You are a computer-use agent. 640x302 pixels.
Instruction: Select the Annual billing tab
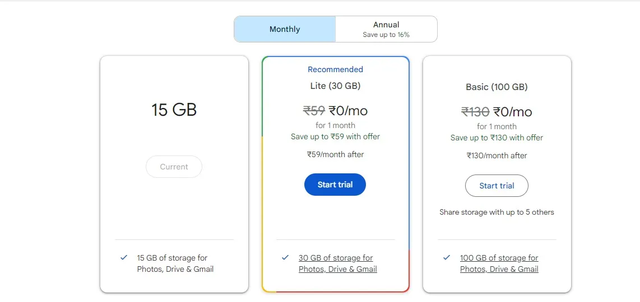[x=386, y=29]
